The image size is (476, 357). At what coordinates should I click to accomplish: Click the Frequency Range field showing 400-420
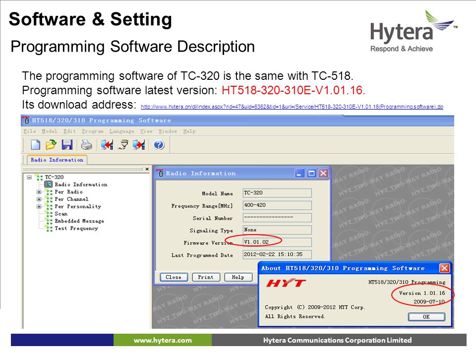(277, 205)
